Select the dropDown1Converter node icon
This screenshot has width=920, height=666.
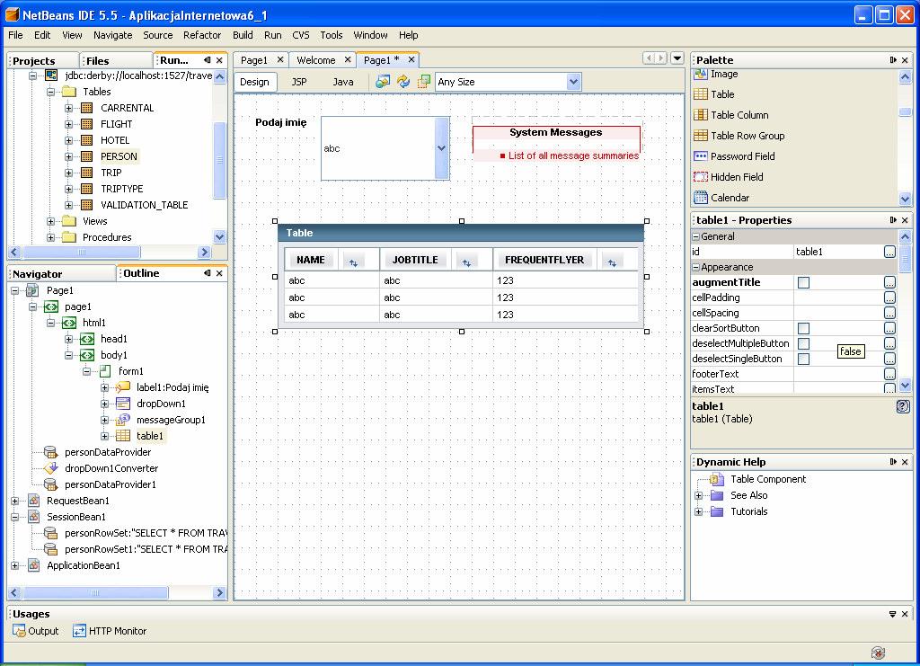[x=51, y=468]
